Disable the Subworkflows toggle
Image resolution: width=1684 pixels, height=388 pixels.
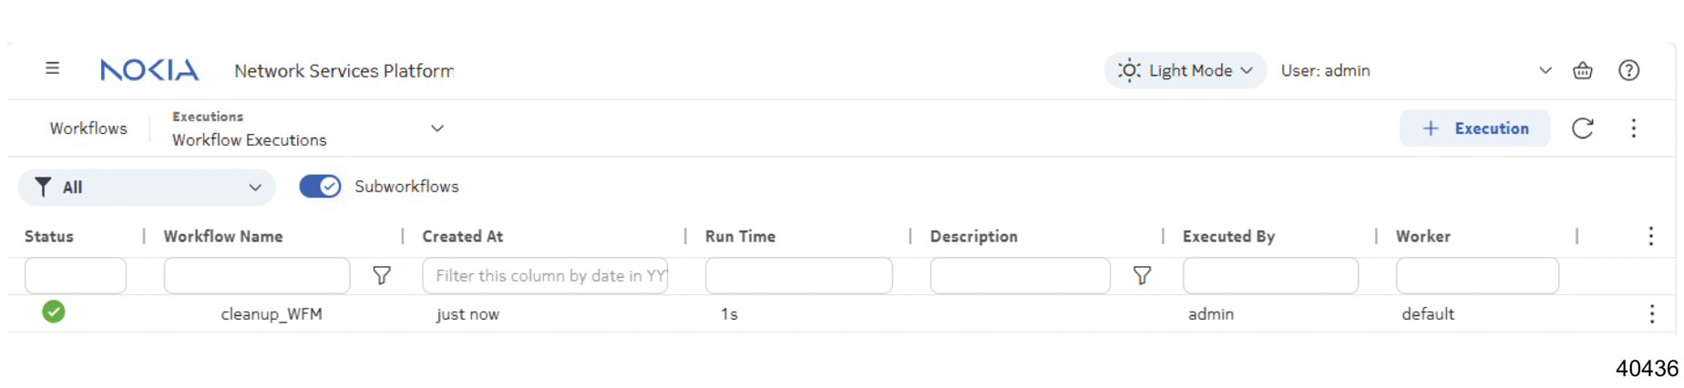point(320,187)
